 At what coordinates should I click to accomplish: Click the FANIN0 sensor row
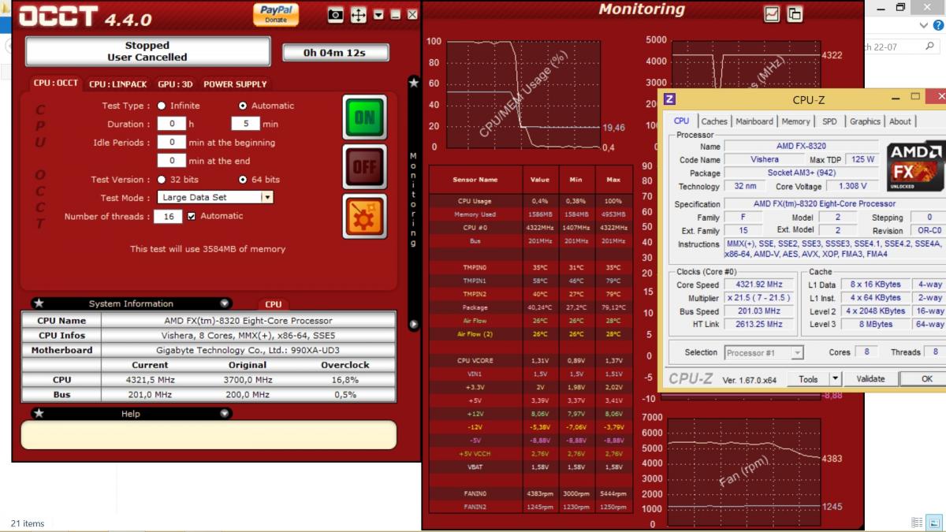tap(531, 493)
